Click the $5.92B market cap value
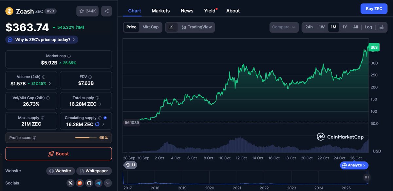Image resolution: width=393 pixels, height=191 pixels. click(49, 63)
